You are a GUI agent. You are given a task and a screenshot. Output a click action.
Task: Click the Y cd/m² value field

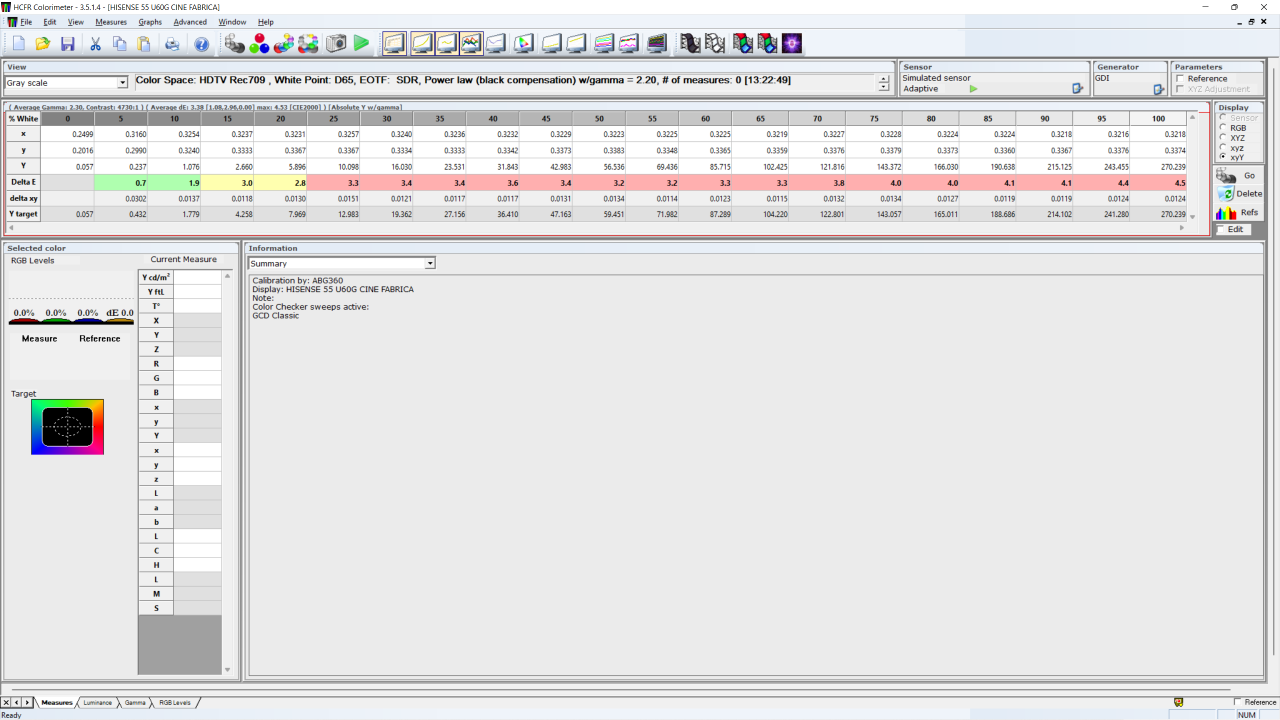click(x=197, y=277)
